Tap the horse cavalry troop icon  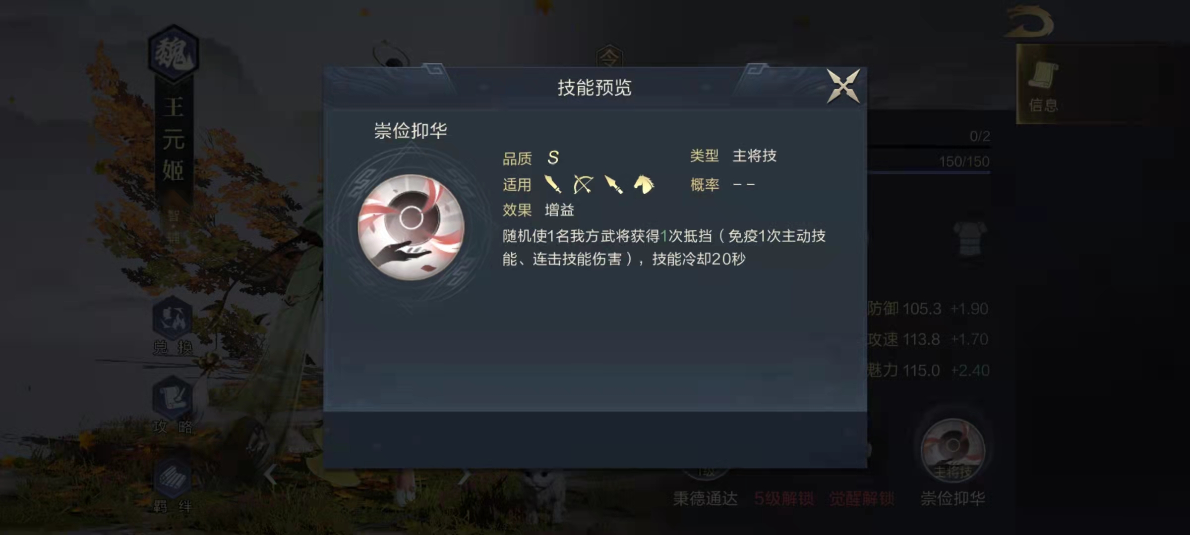click(644, 184)
